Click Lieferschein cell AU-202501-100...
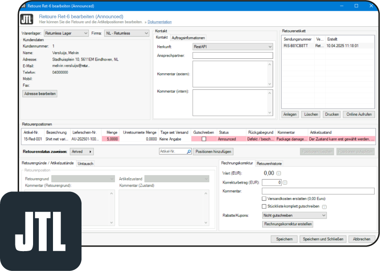The height and width of the screenshot is (271, 380). [85, 139]
